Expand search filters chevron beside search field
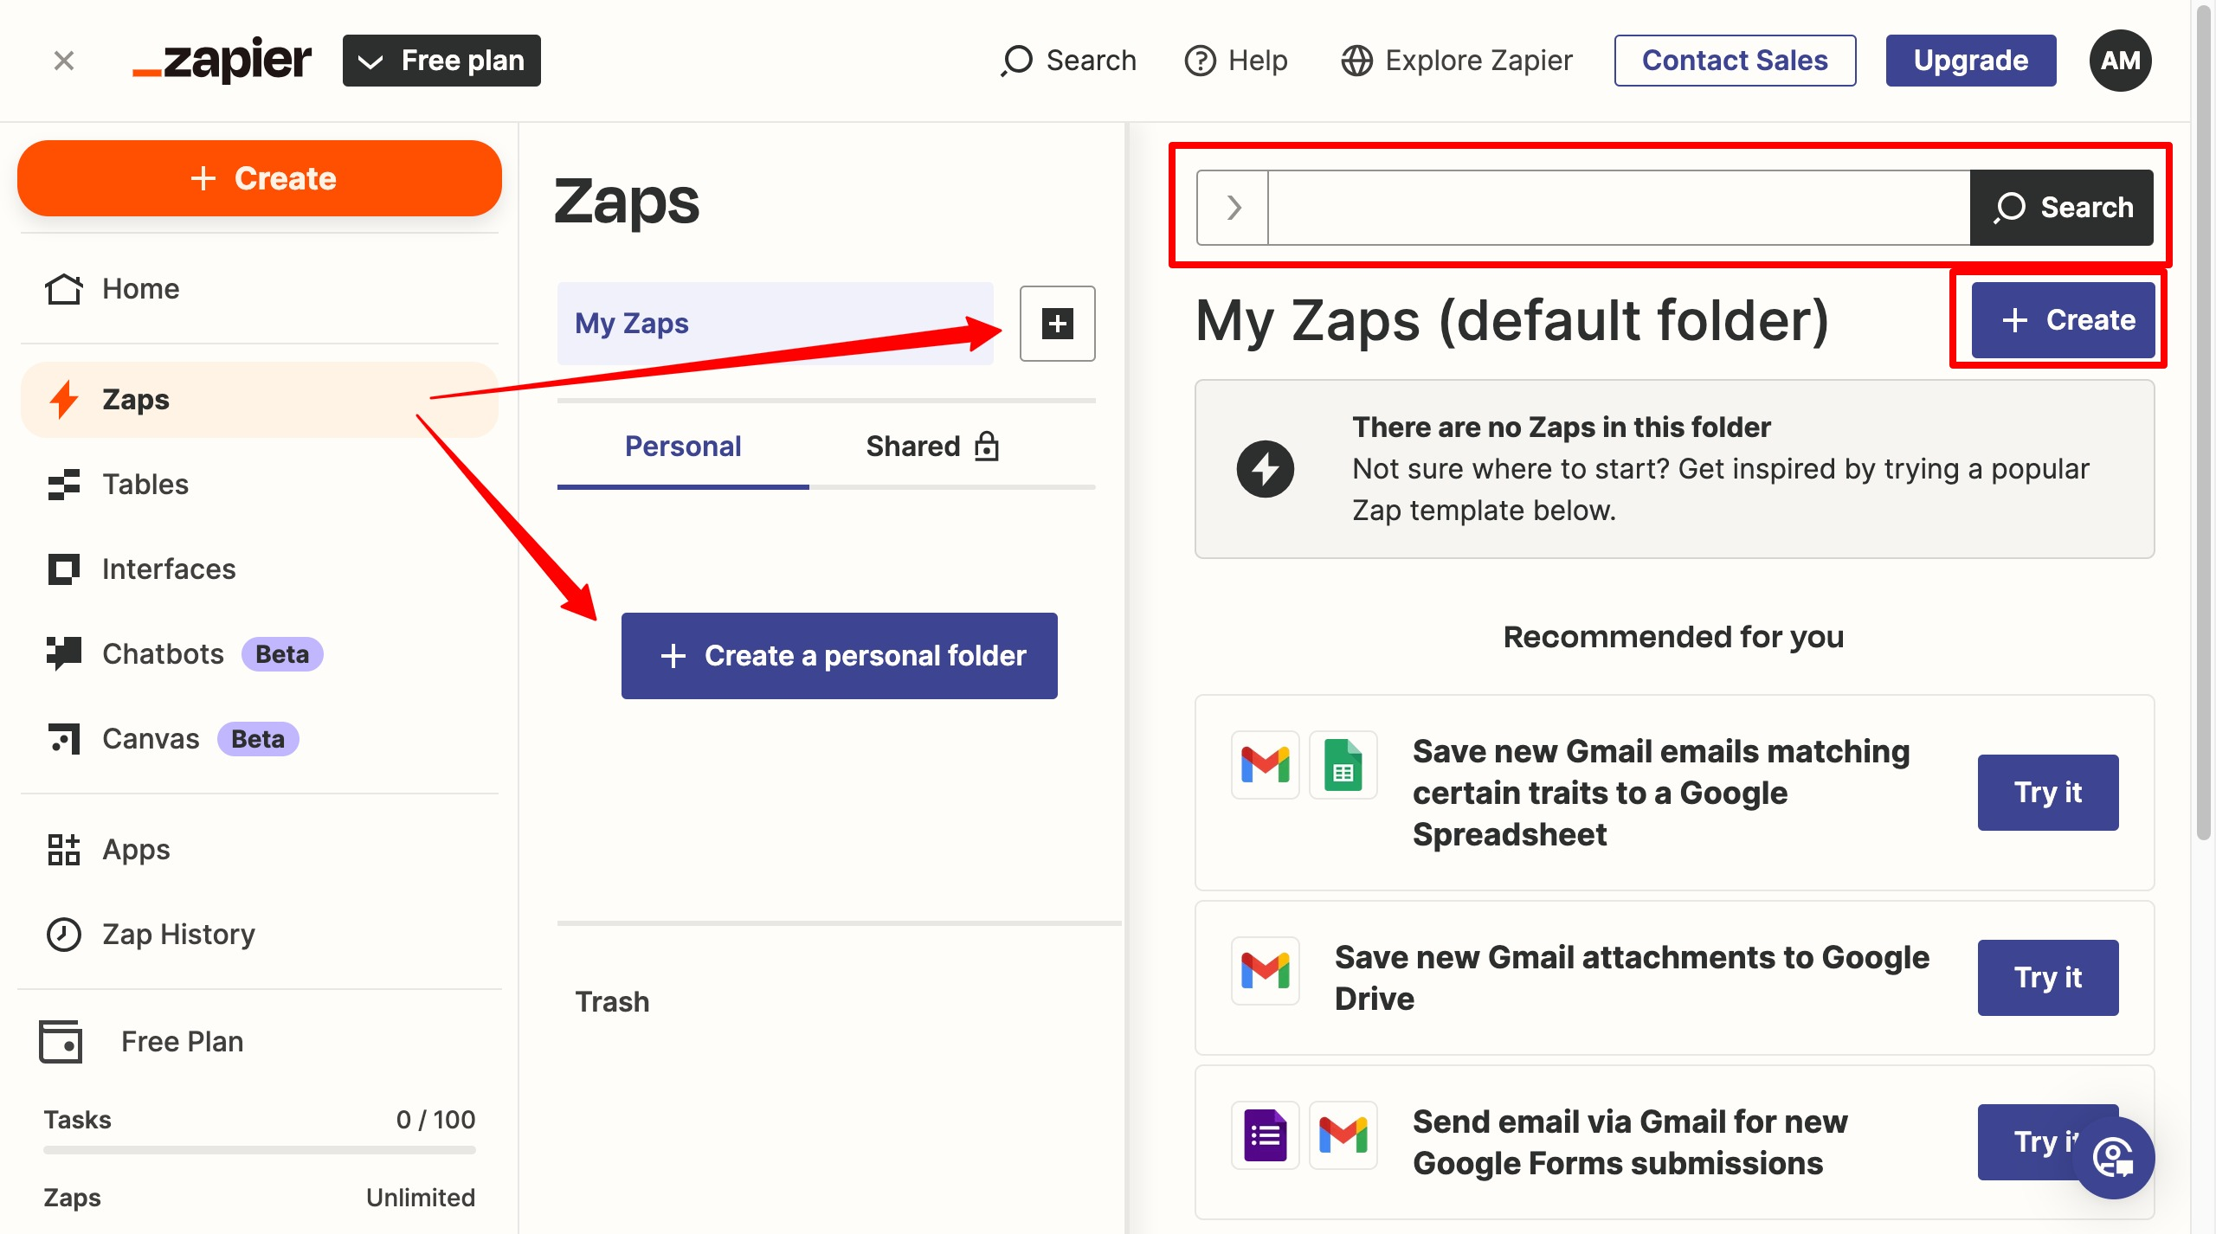The height and width of the screenshot is (1234, 2216). click(1234, 208)
